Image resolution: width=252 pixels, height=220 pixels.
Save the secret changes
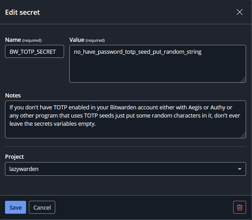pyautogui.click(x=15, y=207)
